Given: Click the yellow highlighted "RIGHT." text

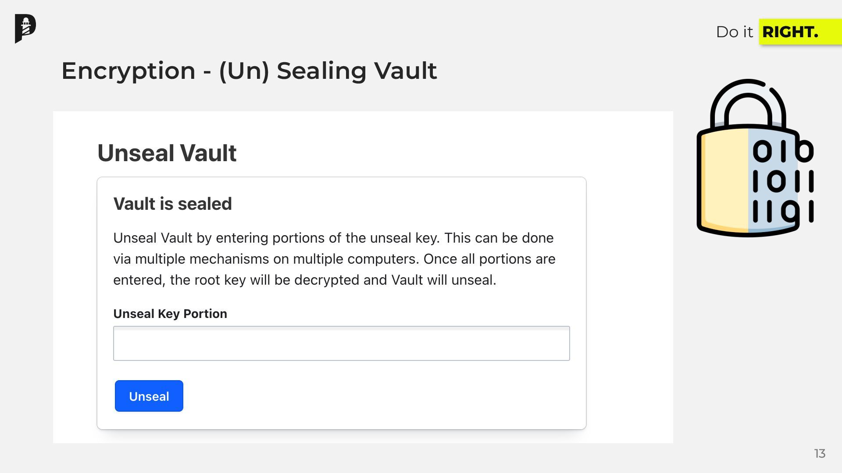Looking at the screenshot, I should pos(790,32).
